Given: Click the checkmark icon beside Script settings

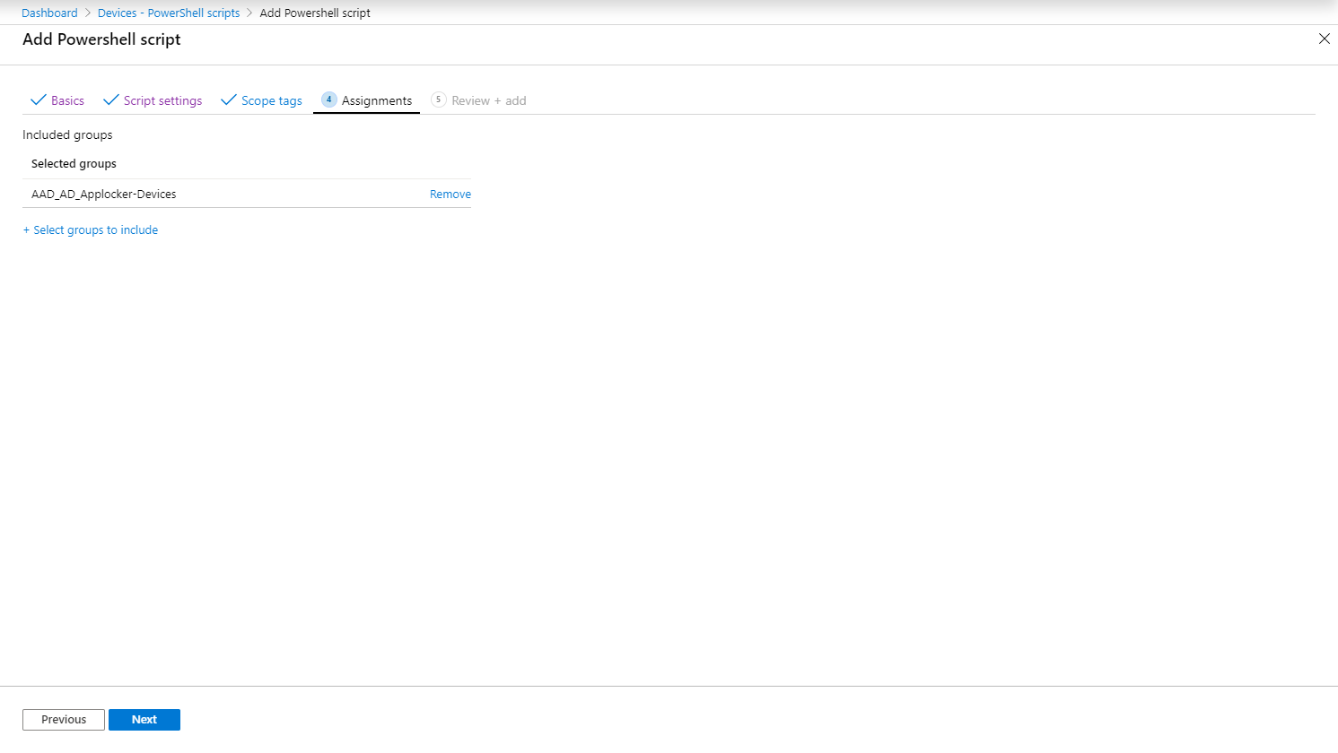Looking at the screenshot, I should click(x=111, y=100).
